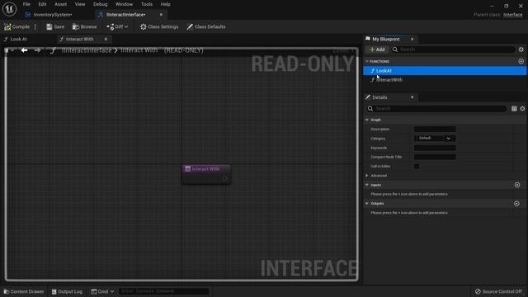
Task: Click the Interact With breadcrumb
Action: tap(139, 50)
